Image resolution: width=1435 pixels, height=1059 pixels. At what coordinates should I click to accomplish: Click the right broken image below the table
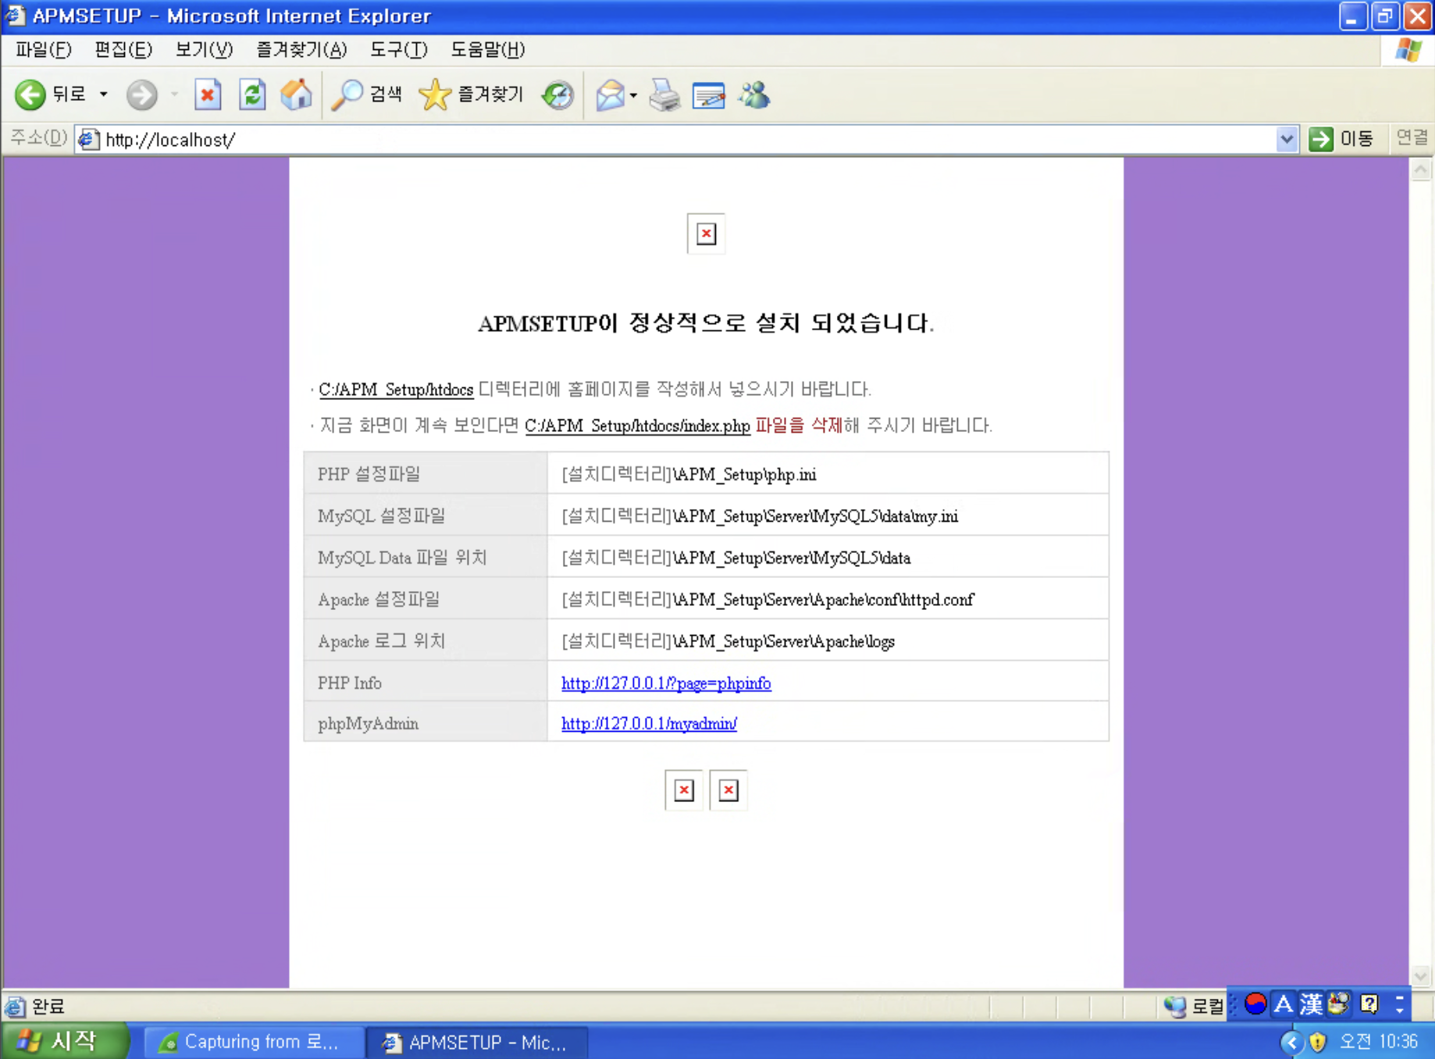pyautogui.click(x=728, y=790)
